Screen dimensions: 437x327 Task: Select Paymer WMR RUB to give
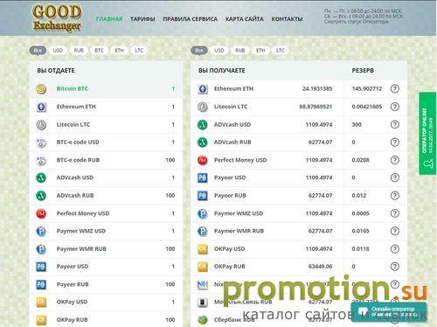pyautogui.click(x=106, y=249)
